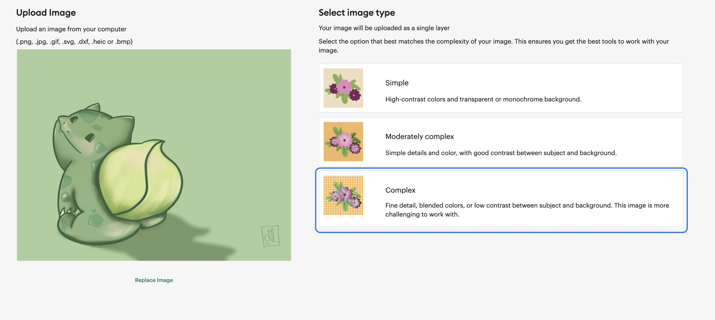Select the Simple flower thumbnail
Viewport: 715px width, 320px height.
[x=343, y=88]
